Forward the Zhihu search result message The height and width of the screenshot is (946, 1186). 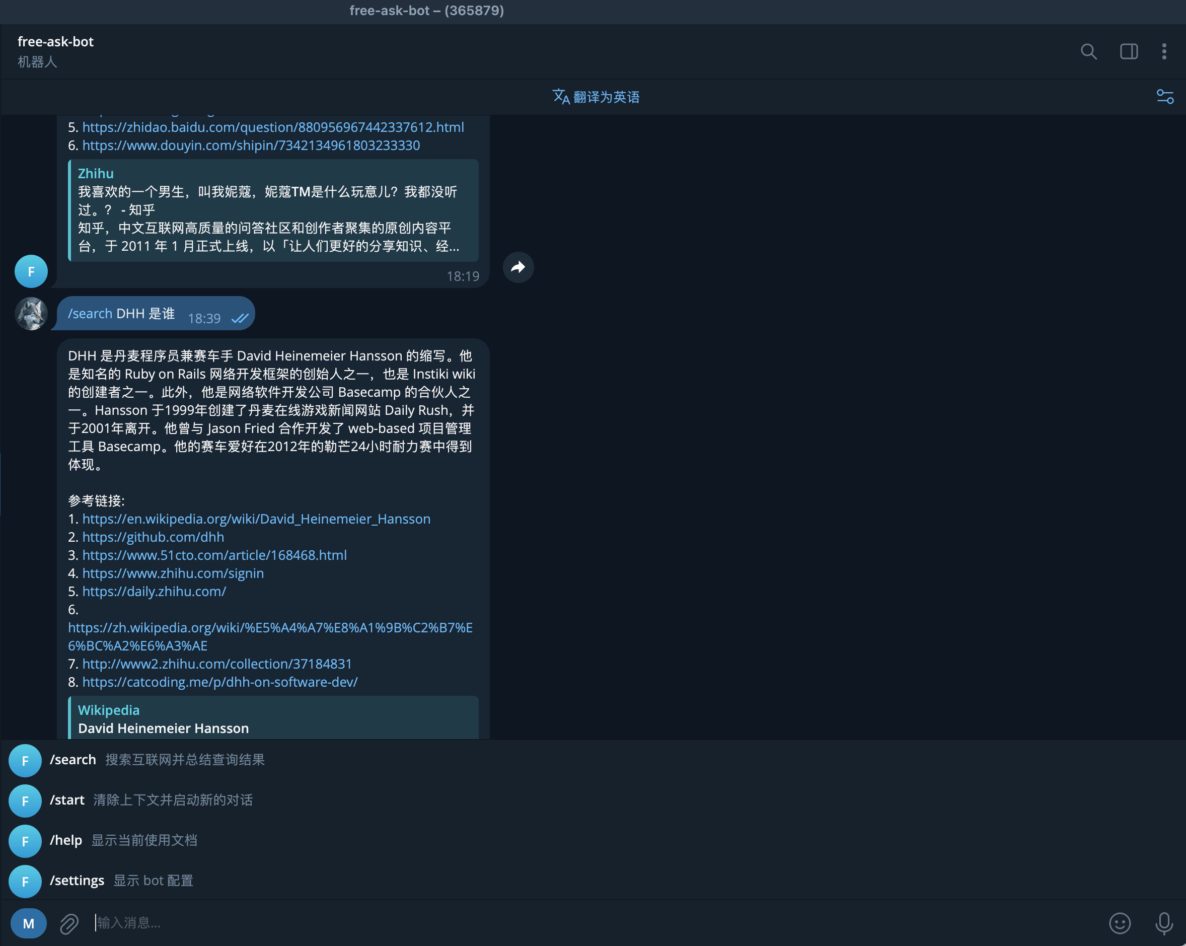(517, 267)
